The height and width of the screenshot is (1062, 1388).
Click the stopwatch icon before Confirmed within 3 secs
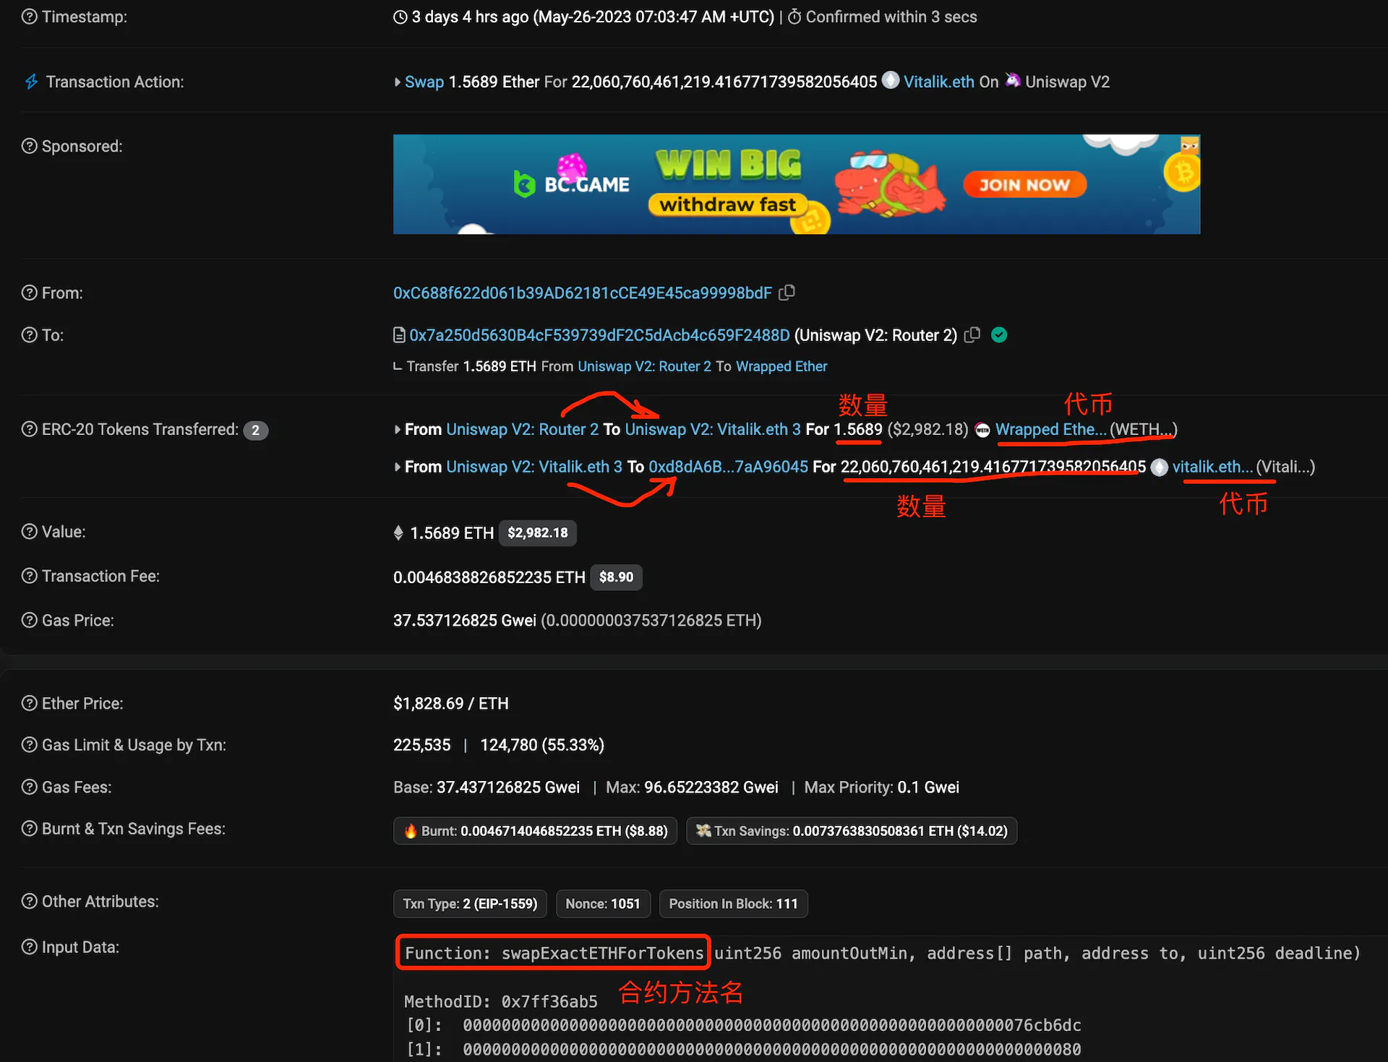coord(794,17)
